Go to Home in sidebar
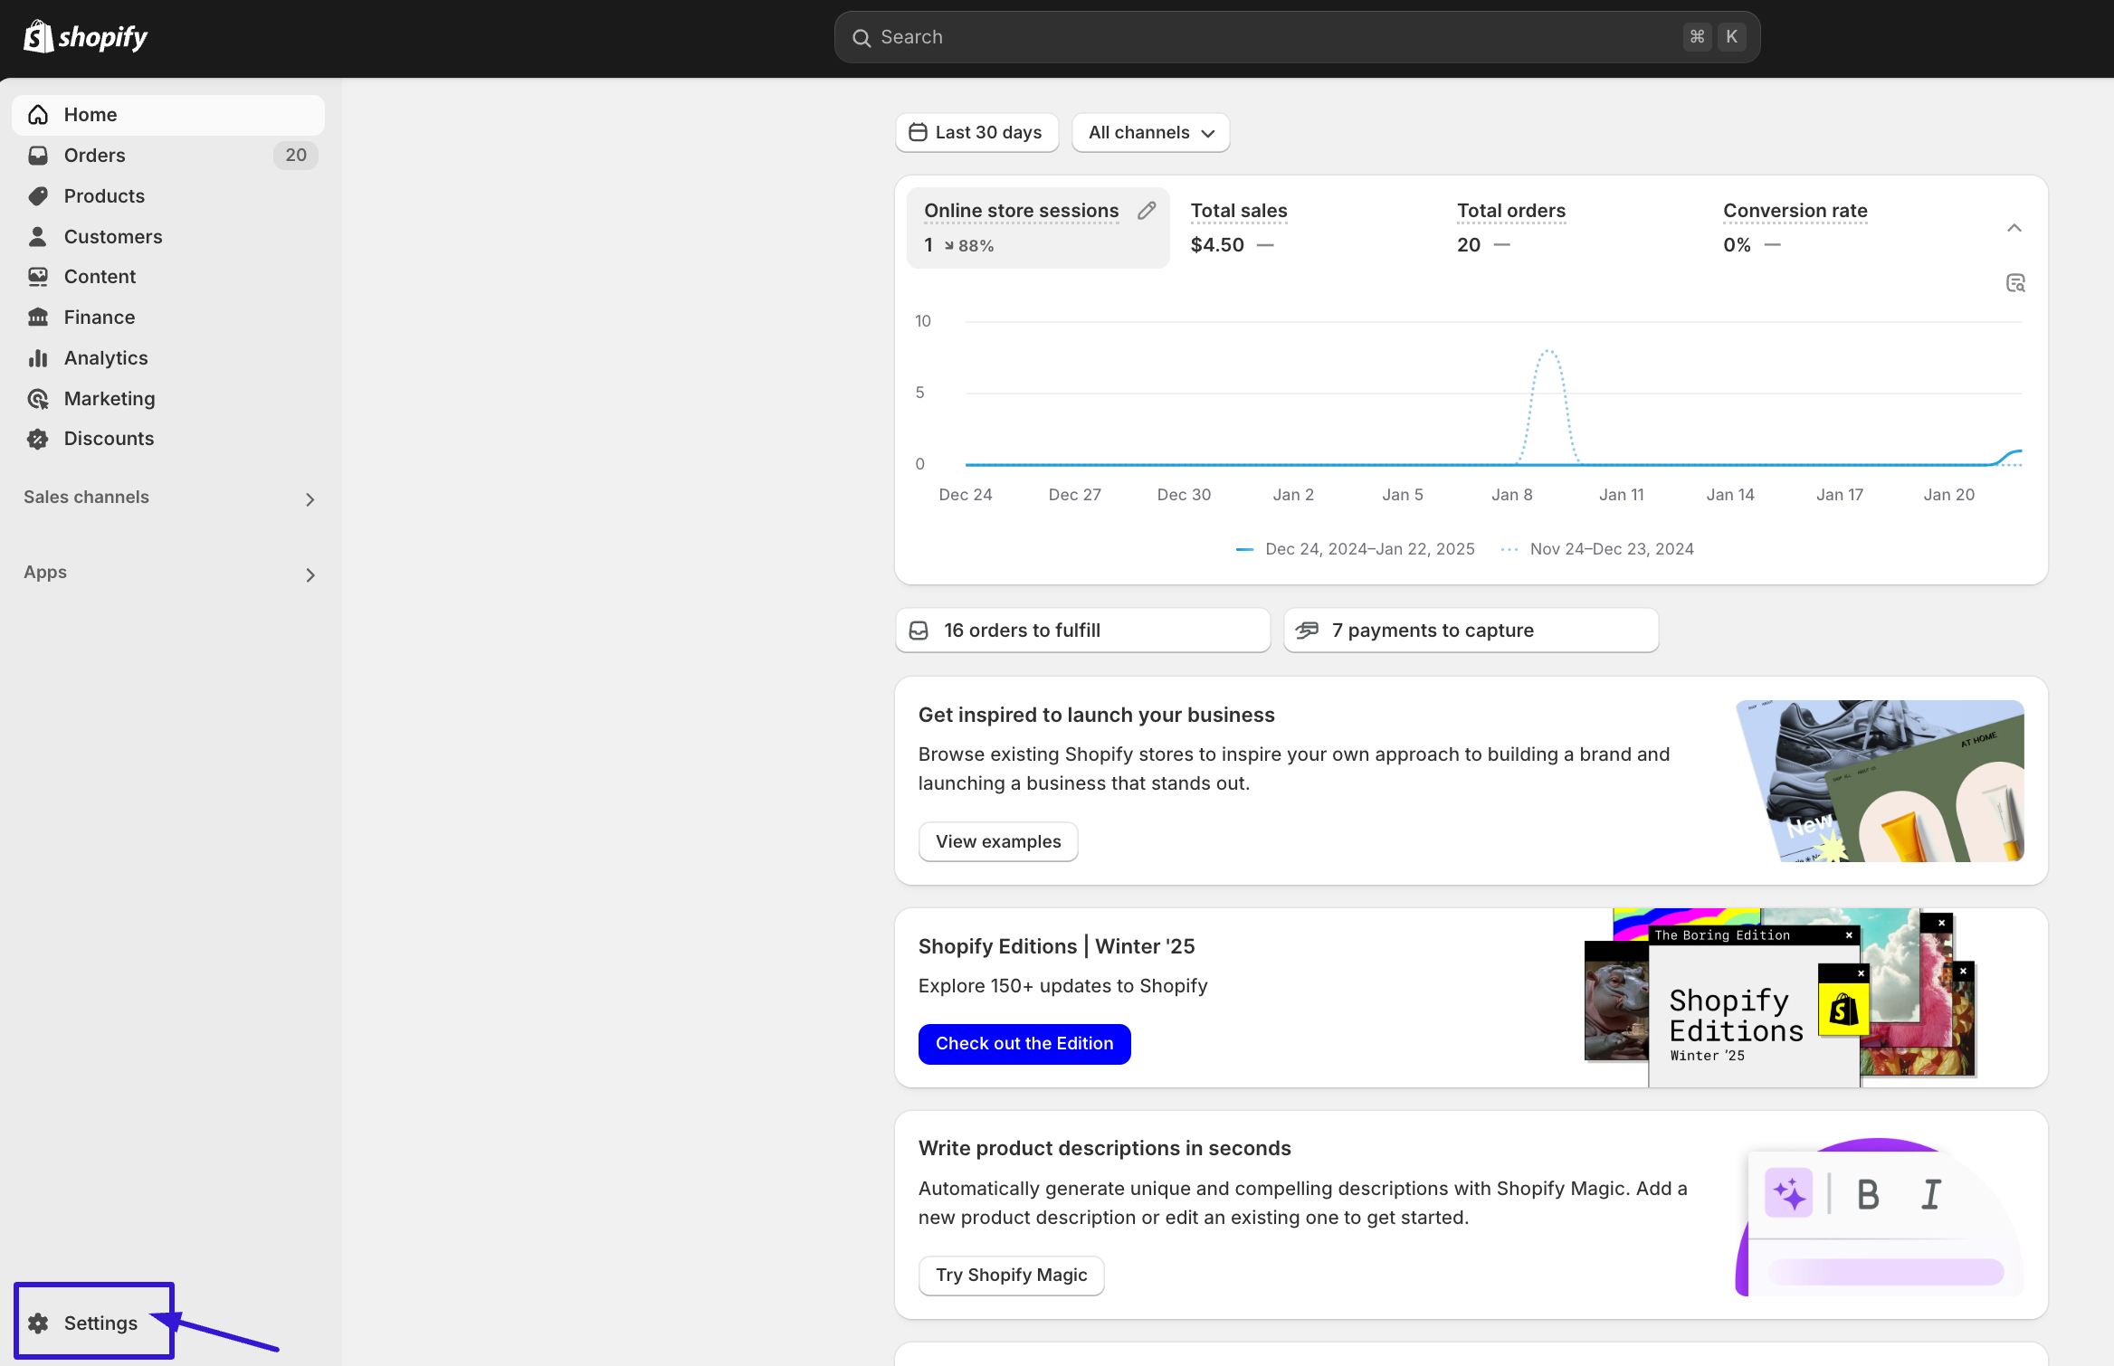 pos(168,115)
